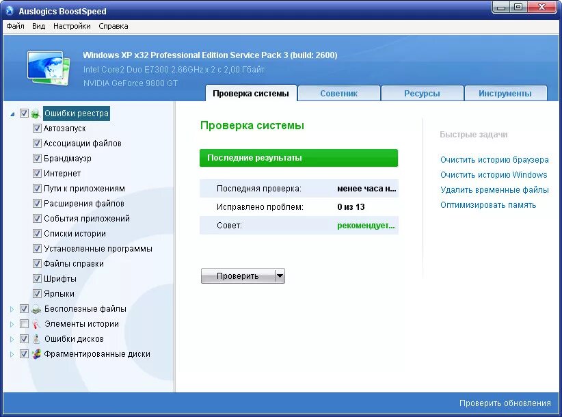
Task: Select the Ярлыки tree label
Action: tap(59, 294)
